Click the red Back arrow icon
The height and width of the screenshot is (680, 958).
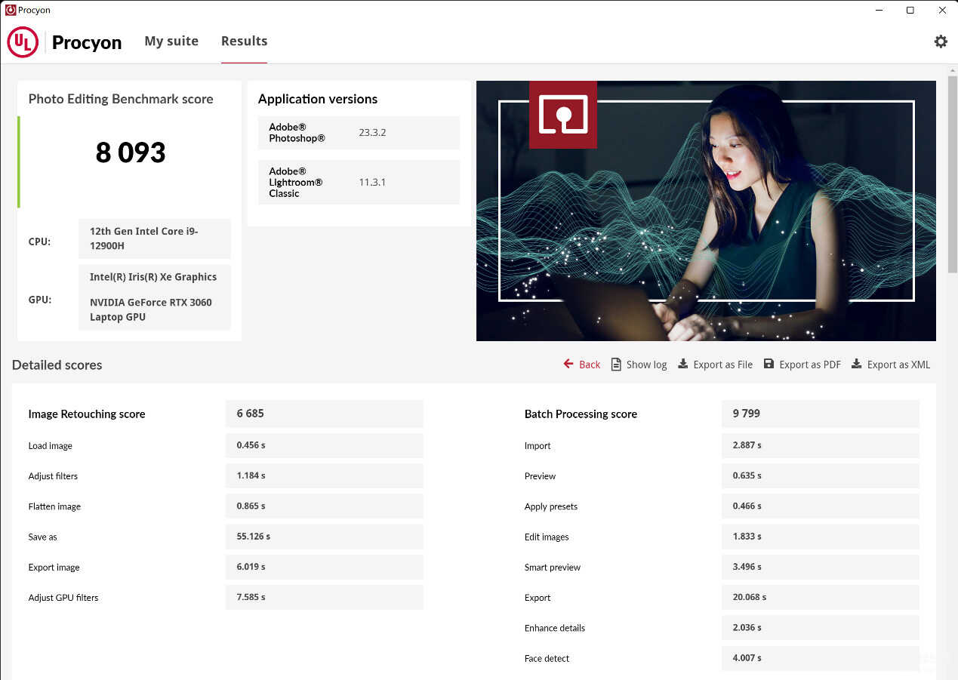pyautogui.click(x=568, y=364)
